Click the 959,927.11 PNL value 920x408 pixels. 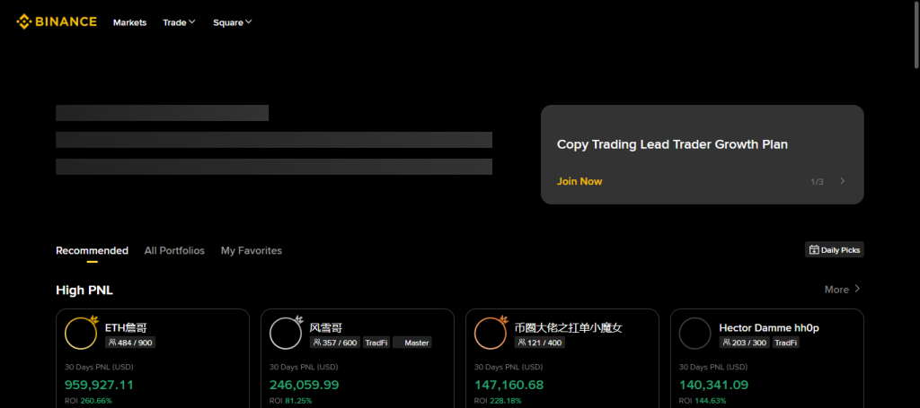click(99, 386)
